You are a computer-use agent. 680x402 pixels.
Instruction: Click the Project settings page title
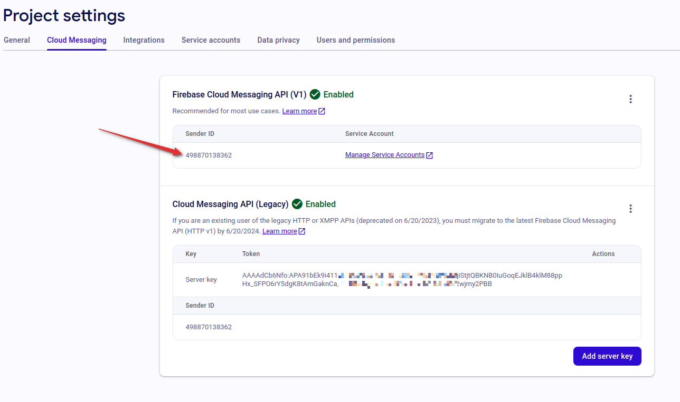64,15
